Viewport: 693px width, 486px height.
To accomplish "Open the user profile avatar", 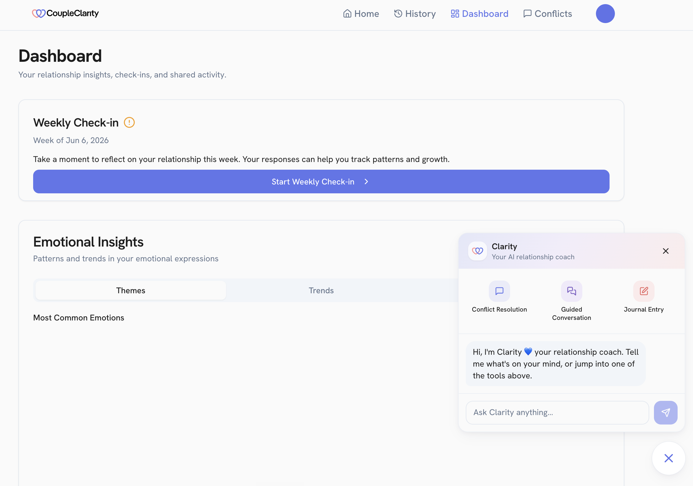I will [x=605, y=14].
